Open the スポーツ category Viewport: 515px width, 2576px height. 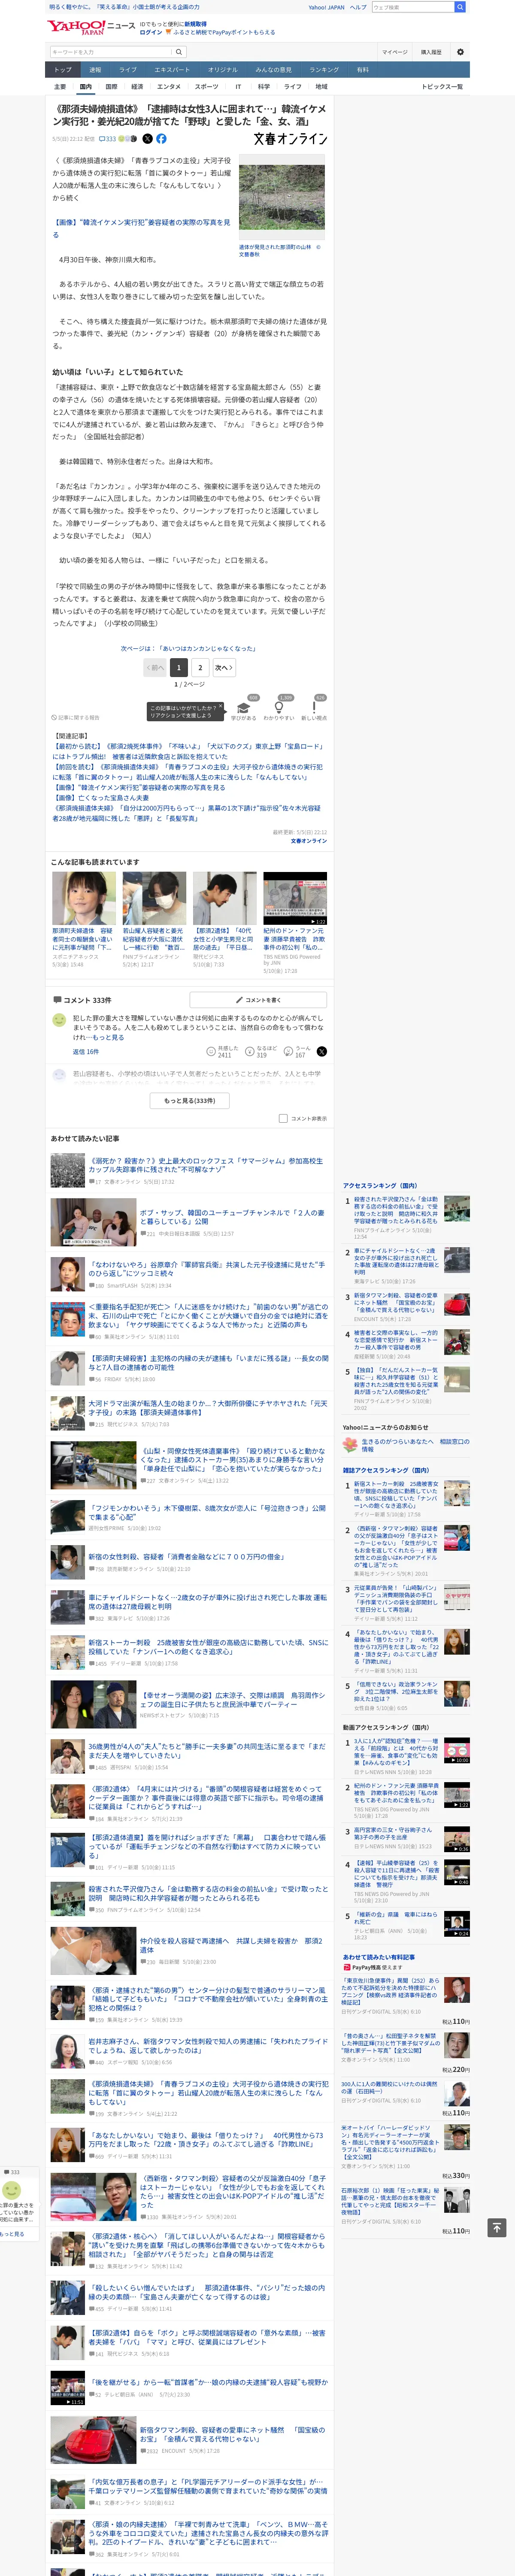pyautogui.click(x=206, y=87)
